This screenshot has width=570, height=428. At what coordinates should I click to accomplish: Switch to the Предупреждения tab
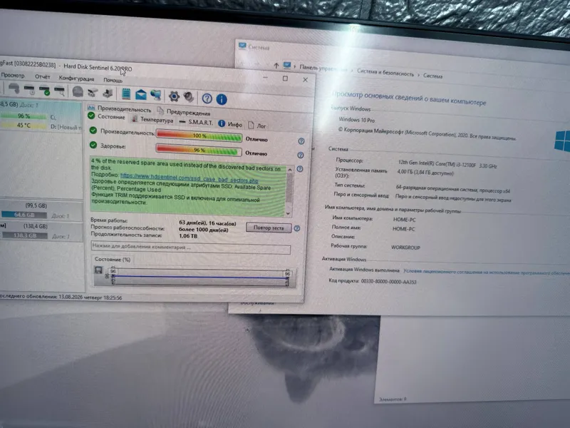point(184,112)
